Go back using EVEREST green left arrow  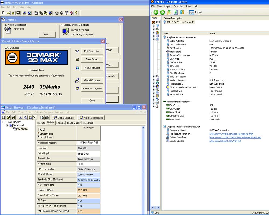(x=156, y=12)
